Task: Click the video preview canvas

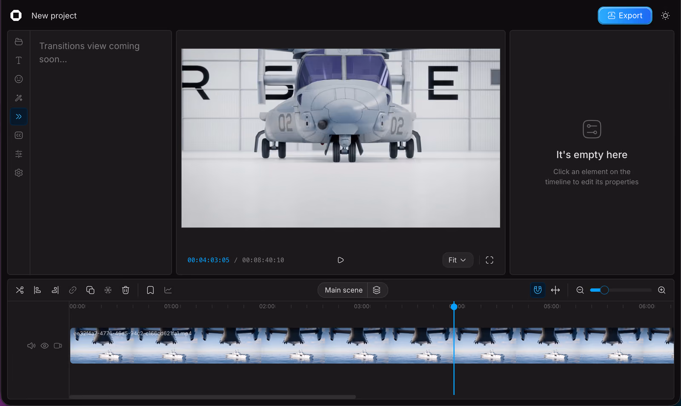Action: click(340, 138)
